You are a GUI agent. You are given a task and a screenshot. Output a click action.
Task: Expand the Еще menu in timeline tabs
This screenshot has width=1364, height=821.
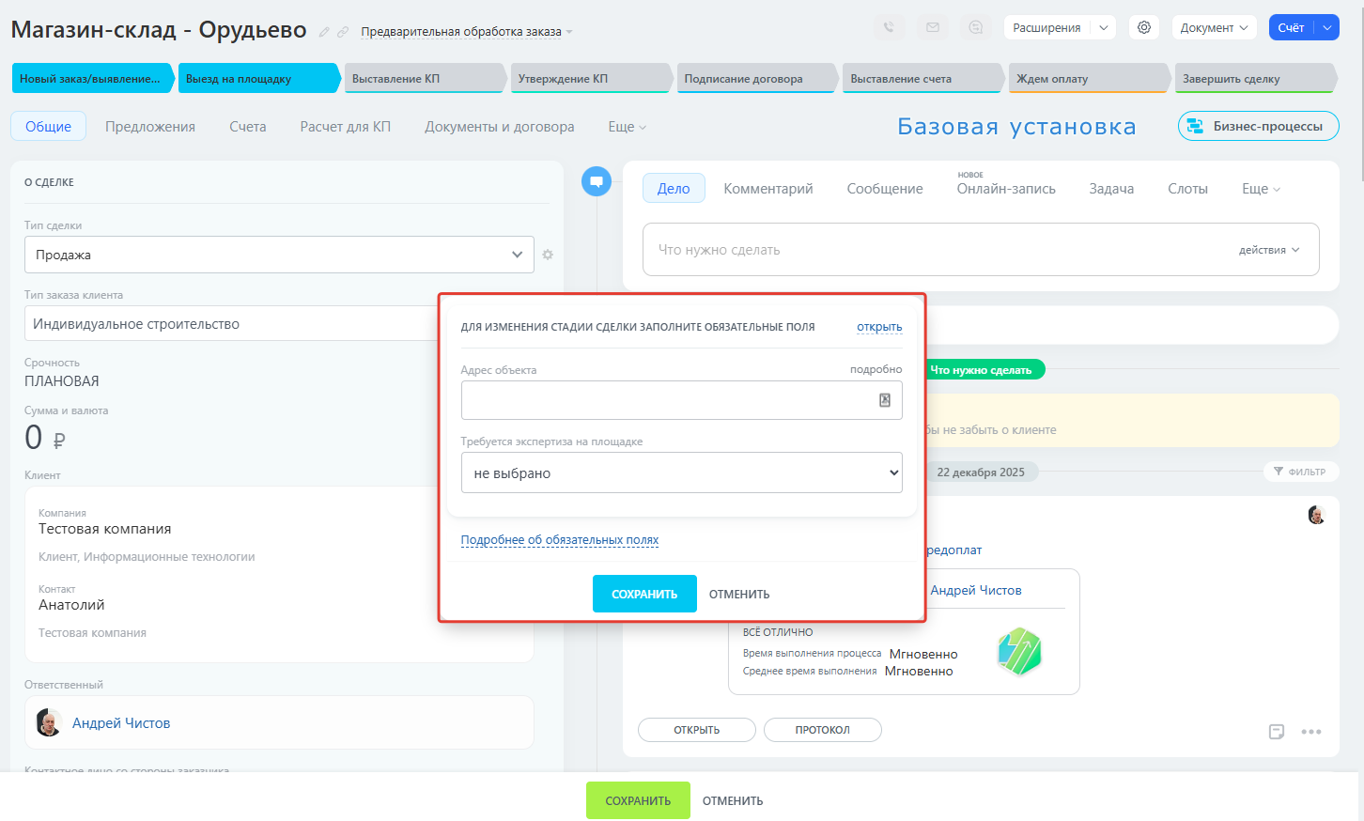click(x=1261, y=189)
